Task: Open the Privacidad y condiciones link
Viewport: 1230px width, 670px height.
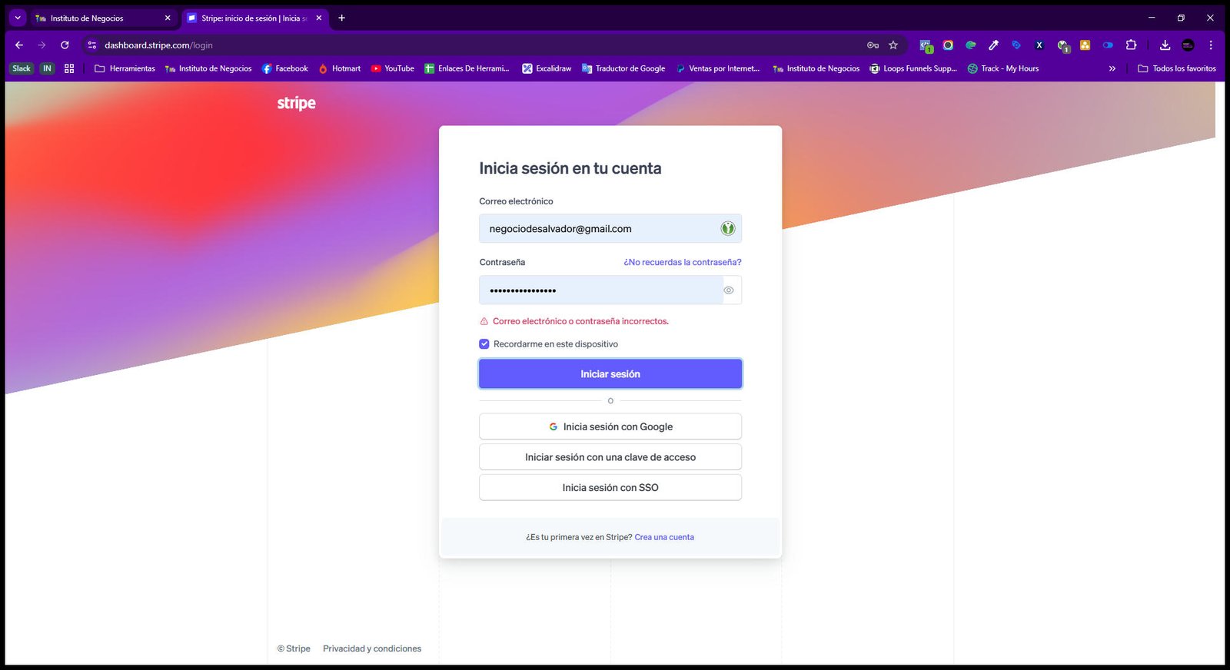Action: click(372, 648)
